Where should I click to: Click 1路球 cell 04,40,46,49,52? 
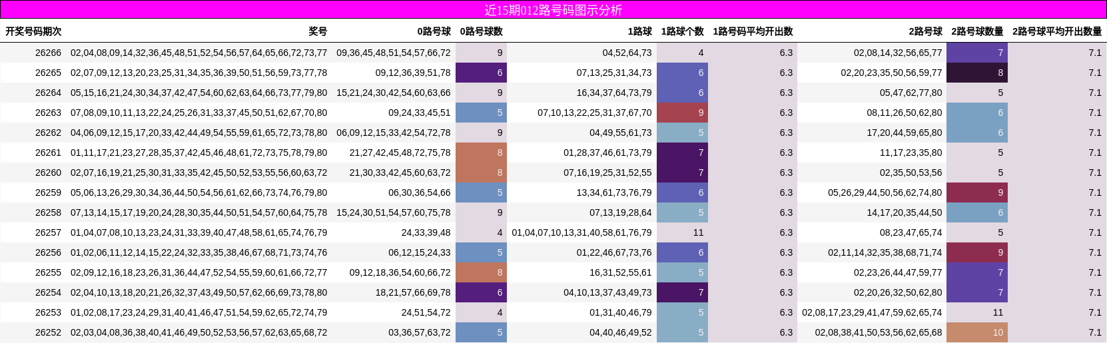(x=621, y=332)
